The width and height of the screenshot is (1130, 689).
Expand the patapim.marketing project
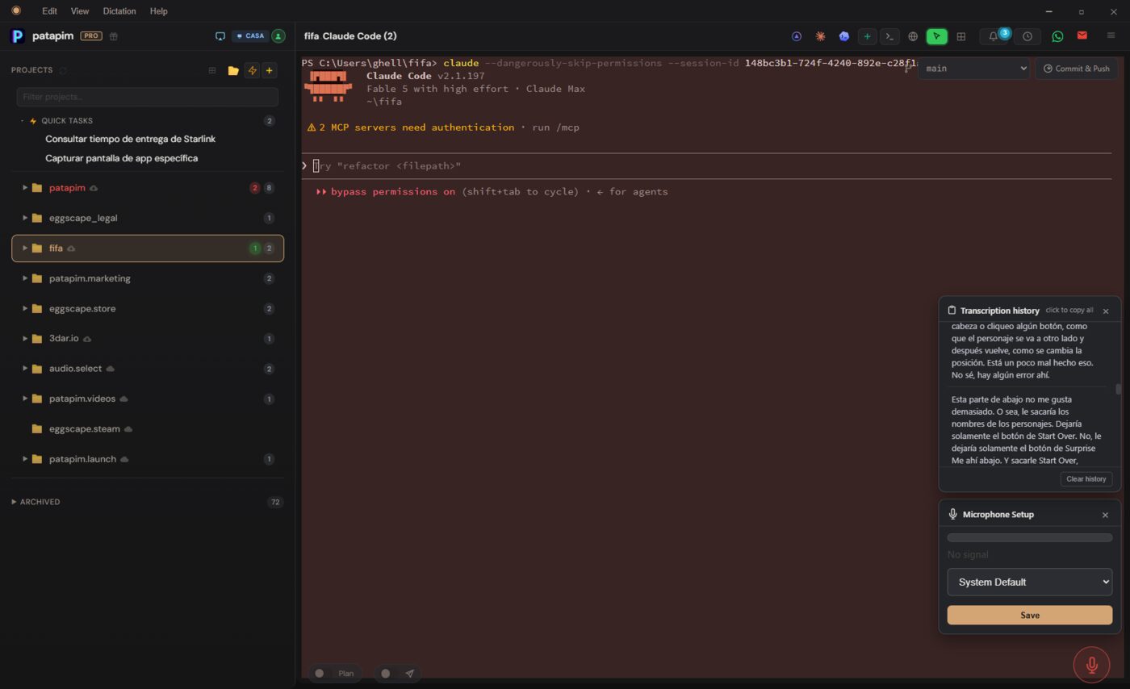tap(25, 278)
